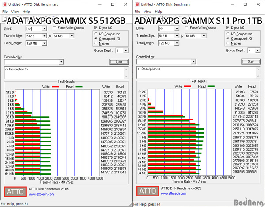Viewport: 265px width, 207px height.
Task: Click the ATTO app icon in left window title bar
Action: [5, 4]
